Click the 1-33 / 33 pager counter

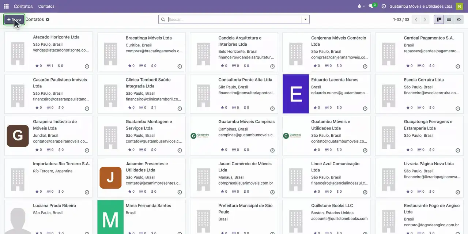[401, 19]
